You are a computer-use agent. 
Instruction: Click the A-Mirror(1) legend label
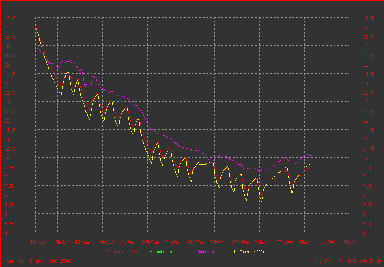(x=123, y=252)
